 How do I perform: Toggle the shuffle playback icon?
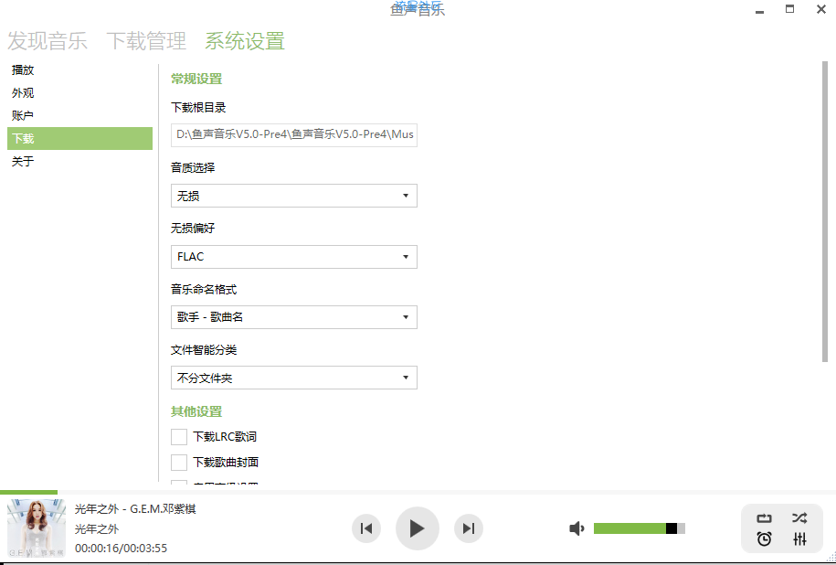point(799,517)
